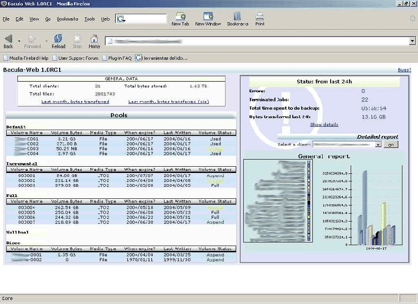Image resolution: width=418 pixels, height=304 pixels.
Task: Open a New Tab
Action: 180,19
